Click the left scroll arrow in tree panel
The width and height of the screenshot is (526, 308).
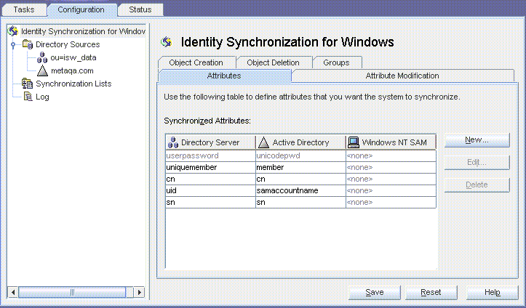13,292
